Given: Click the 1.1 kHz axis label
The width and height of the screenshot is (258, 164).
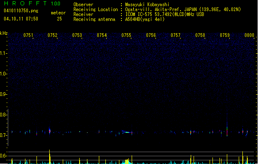Looking at the screenshot, I should coord(3,53).
